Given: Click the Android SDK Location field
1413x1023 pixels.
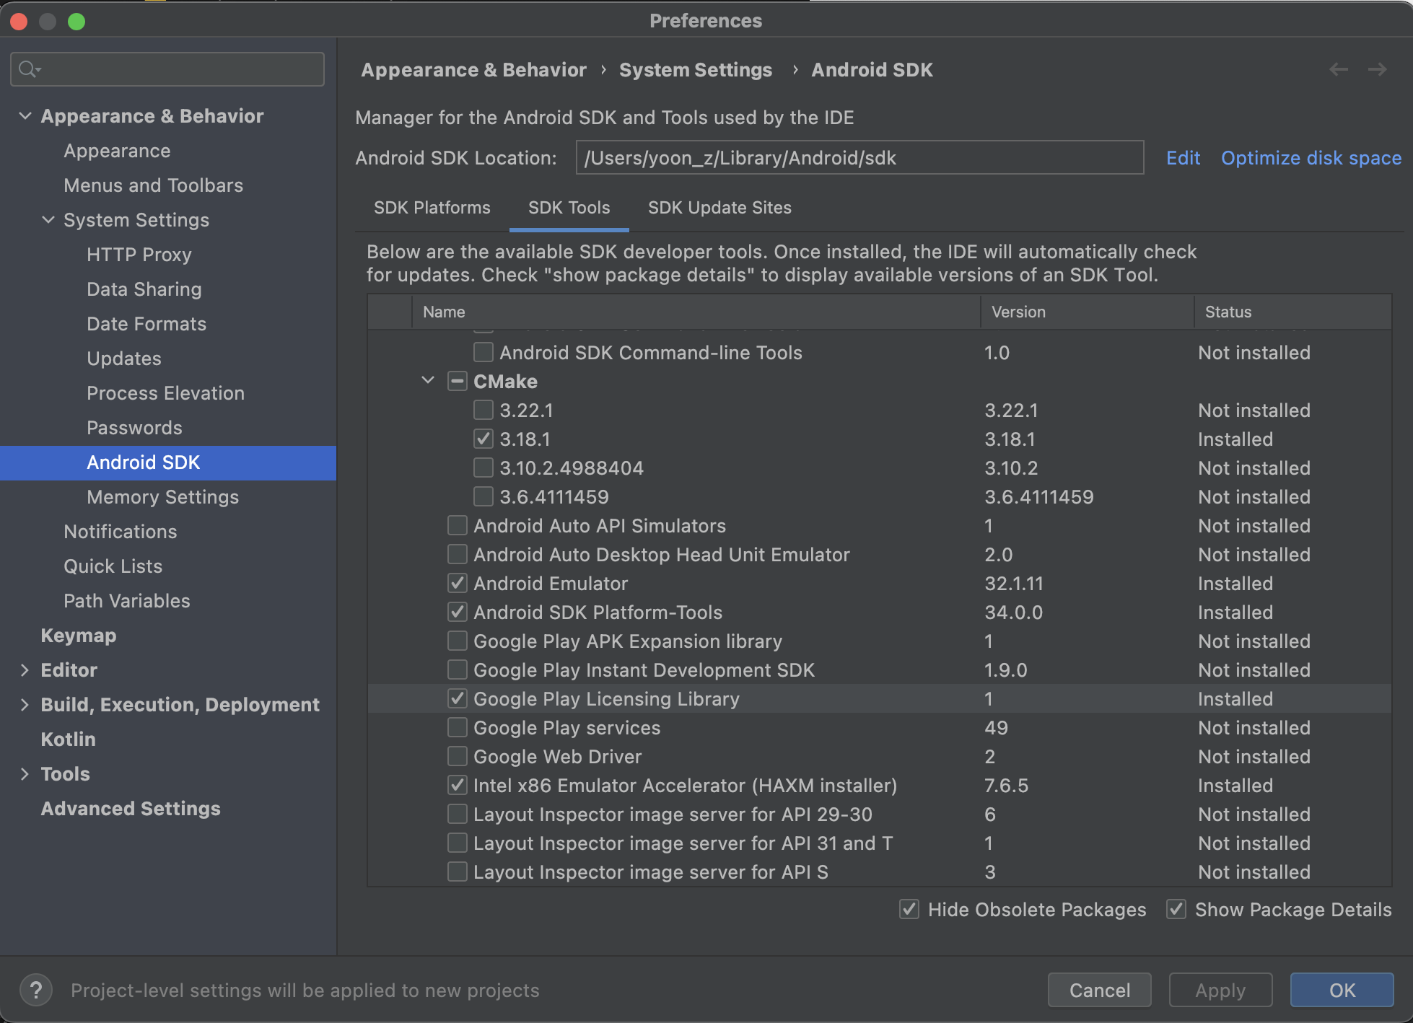Looking at the screenshot, I should click(x=859, y=158).
